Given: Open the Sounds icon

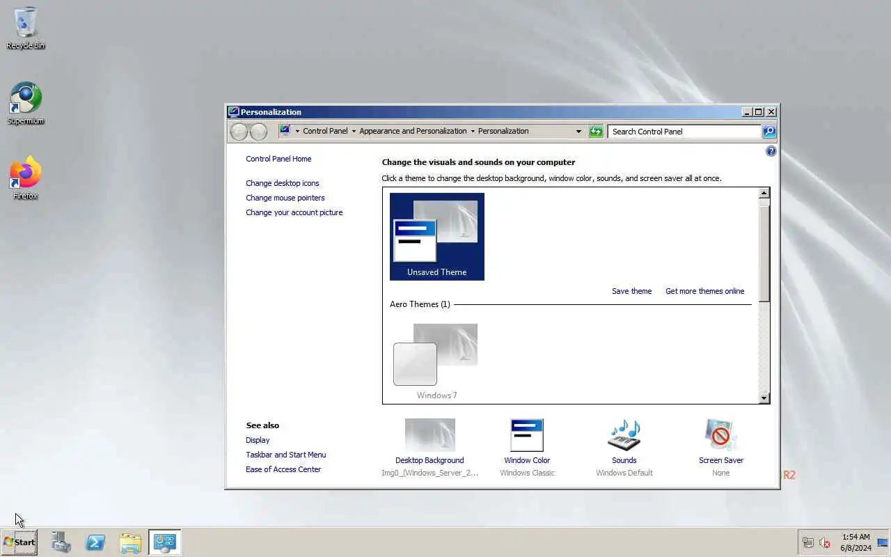Looking at the screenshot, I should click(624, 435).
